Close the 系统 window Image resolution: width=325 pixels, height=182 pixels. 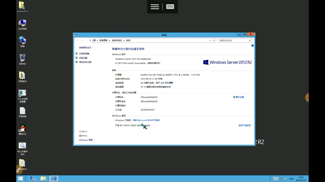(251, 34)
